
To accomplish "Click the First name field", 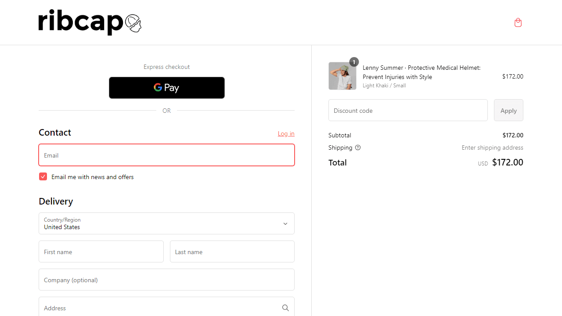I will pos(101,251).
